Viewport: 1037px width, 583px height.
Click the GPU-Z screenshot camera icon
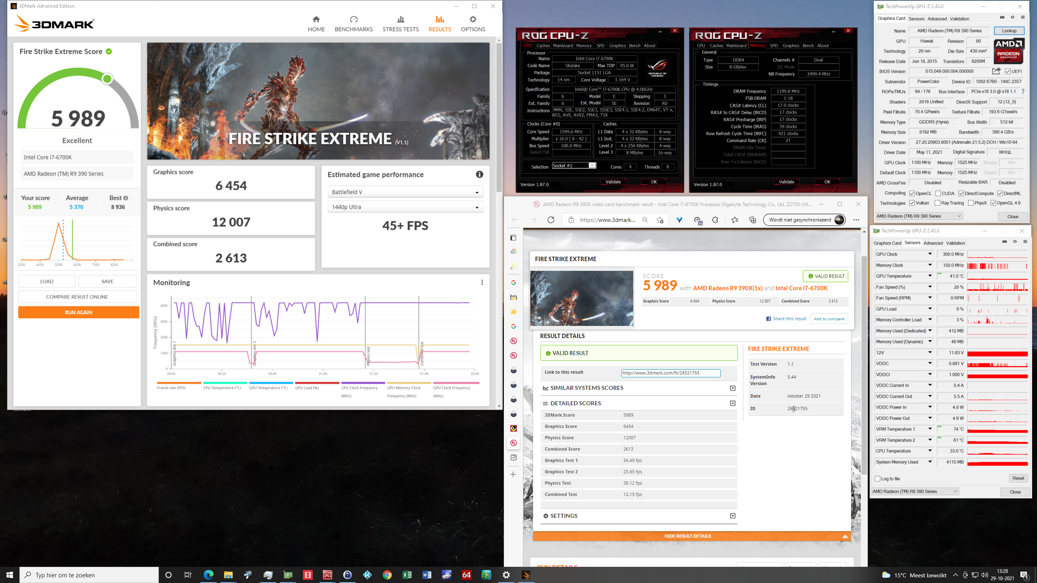pos(1002,17)
